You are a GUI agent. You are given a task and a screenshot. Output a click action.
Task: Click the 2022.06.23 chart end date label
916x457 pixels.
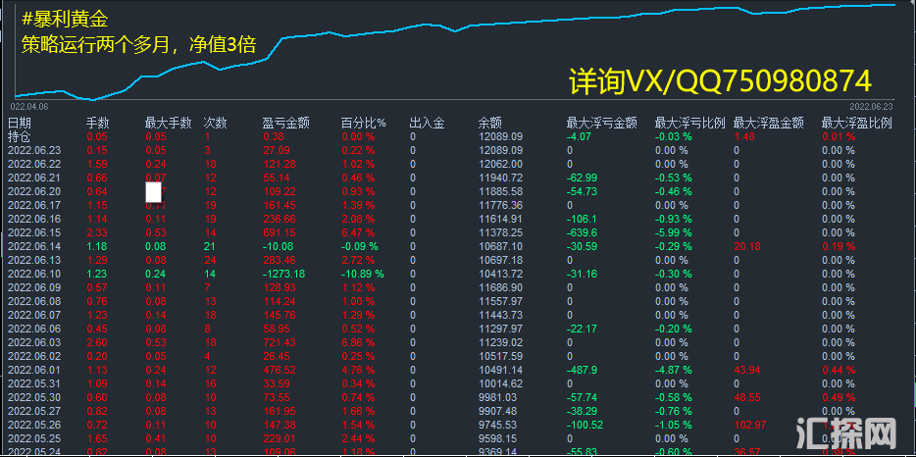pos(872,105)
